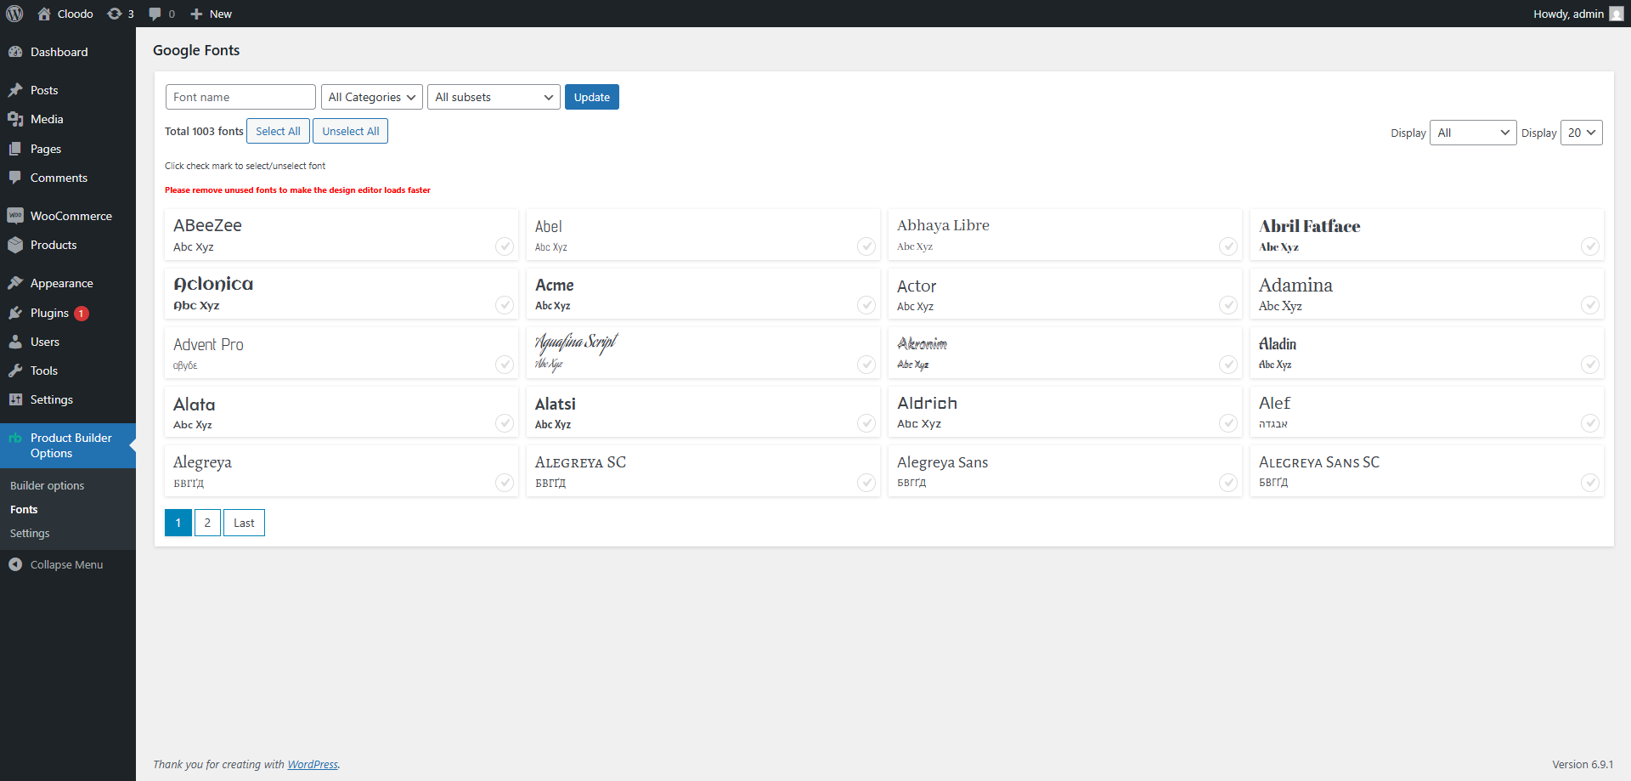
Task: Open the WordPress logo menu
Action: [14, 14]
